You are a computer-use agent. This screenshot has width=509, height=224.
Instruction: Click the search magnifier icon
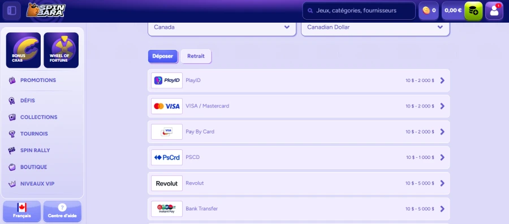click(x=310, y=11)
